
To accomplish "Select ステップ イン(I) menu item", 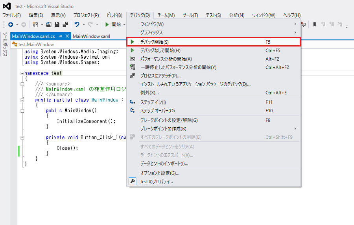I will 214,102.
